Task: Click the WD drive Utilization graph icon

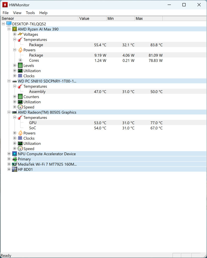Action: [x=20, y=102]
